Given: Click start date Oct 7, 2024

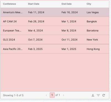Looking at the screenshot, I should (35, 40).
